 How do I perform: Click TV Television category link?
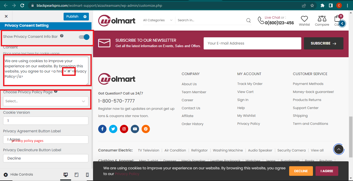tap(149, 150)
